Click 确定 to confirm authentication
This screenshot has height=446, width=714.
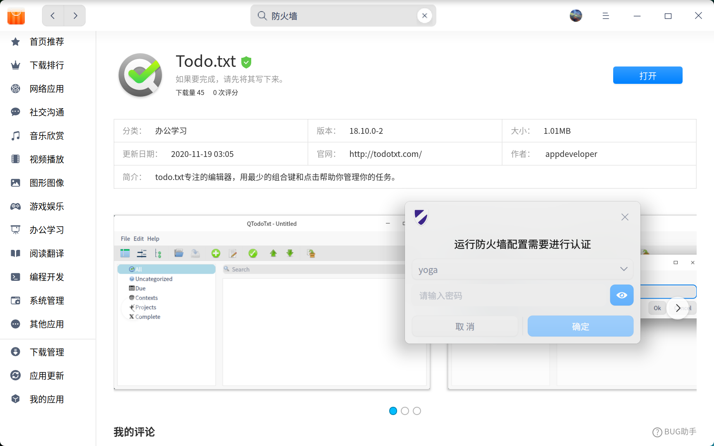[x=581, y=326]
